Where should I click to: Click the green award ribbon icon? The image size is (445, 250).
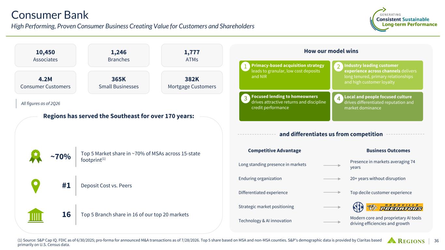coord(36,156)
